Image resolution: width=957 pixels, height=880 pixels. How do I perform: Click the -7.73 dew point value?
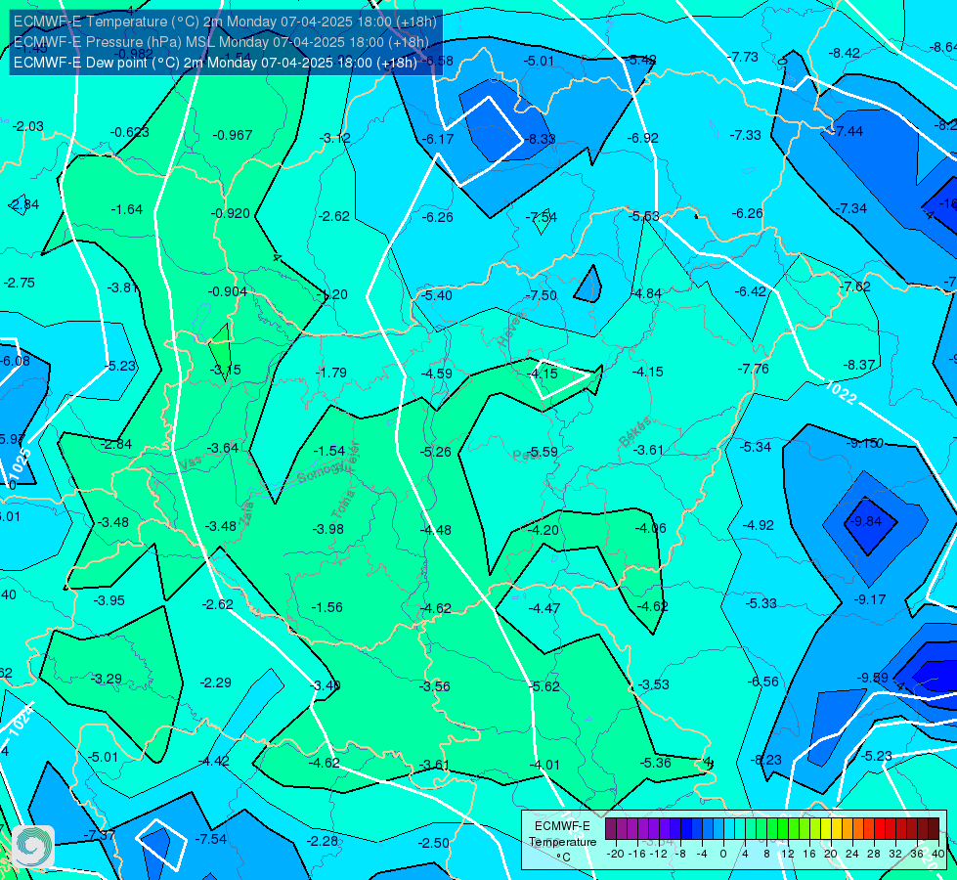pos(743,57)
